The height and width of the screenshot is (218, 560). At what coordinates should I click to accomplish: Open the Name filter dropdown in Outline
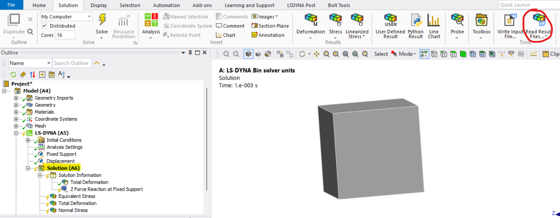(x=49, y=63)
